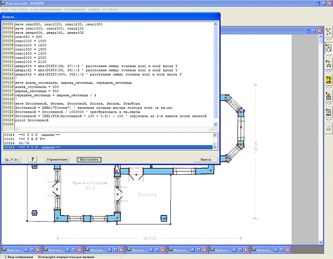Click the Модель dialog title bar
Screen dimensions: 333x259
pyautogui.click(x=110, y=17)
